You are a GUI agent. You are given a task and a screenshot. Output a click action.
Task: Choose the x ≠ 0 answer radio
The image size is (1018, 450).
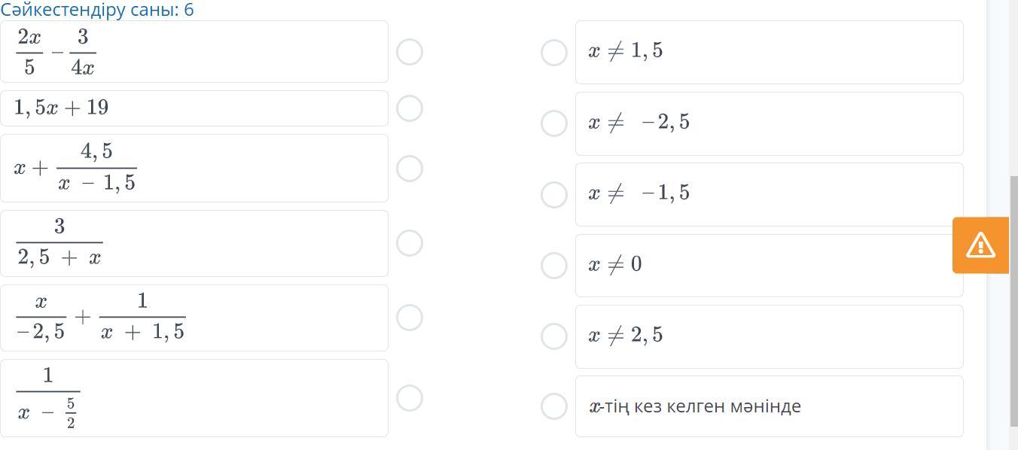[554, 266]
